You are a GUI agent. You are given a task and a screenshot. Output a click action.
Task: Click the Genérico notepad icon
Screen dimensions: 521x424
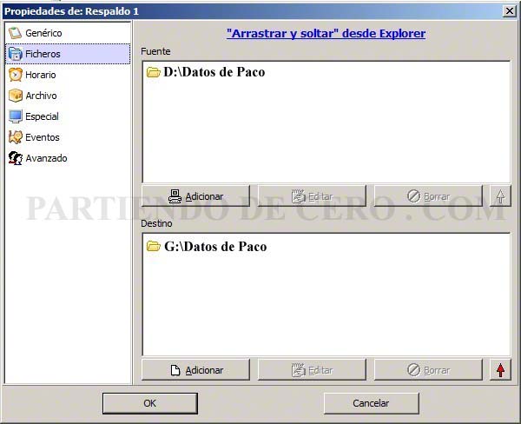[16, 33]
